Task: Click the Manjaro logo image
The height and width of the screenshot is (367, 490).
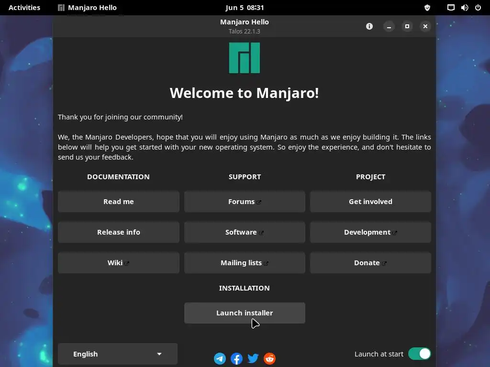Action: 245,58
